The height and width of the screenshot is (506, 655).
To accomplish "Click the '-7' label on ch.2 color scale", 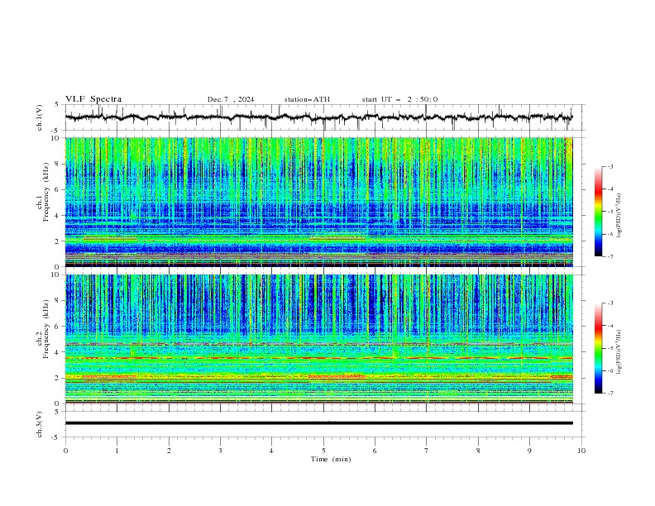I will 610,394.
